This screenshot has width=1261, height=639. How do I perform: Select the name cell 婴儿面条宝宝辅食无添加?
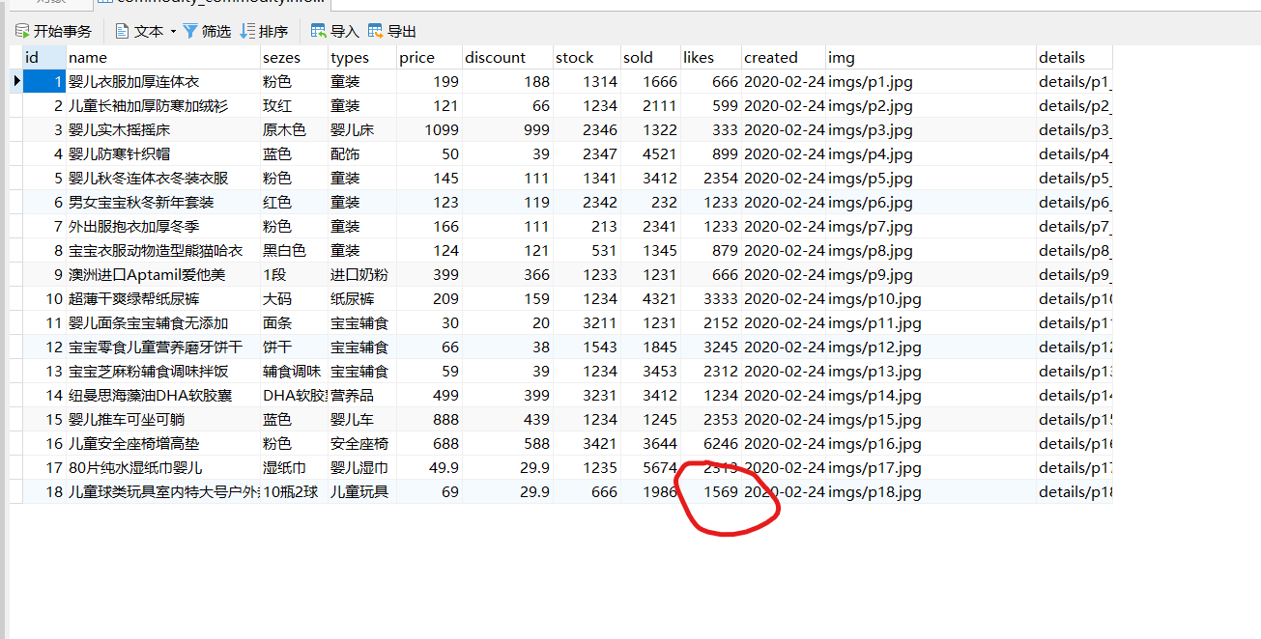tap(162, 323)
